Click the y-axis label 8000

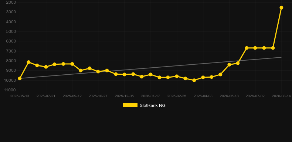pyautogui.click(x=11, y=61)
